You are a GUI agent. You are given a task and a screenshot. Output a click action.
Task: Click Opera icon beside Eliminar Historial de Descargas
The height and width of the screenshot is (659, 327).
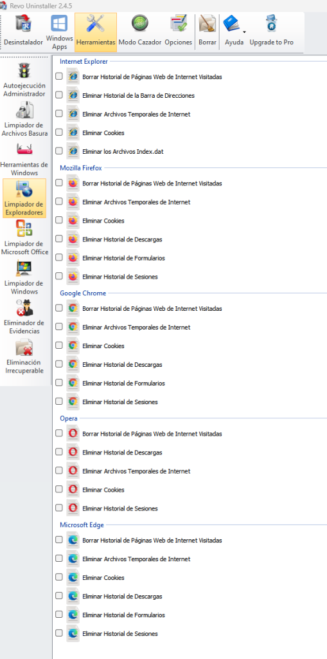pyautogui.click(x=73, y=452)
